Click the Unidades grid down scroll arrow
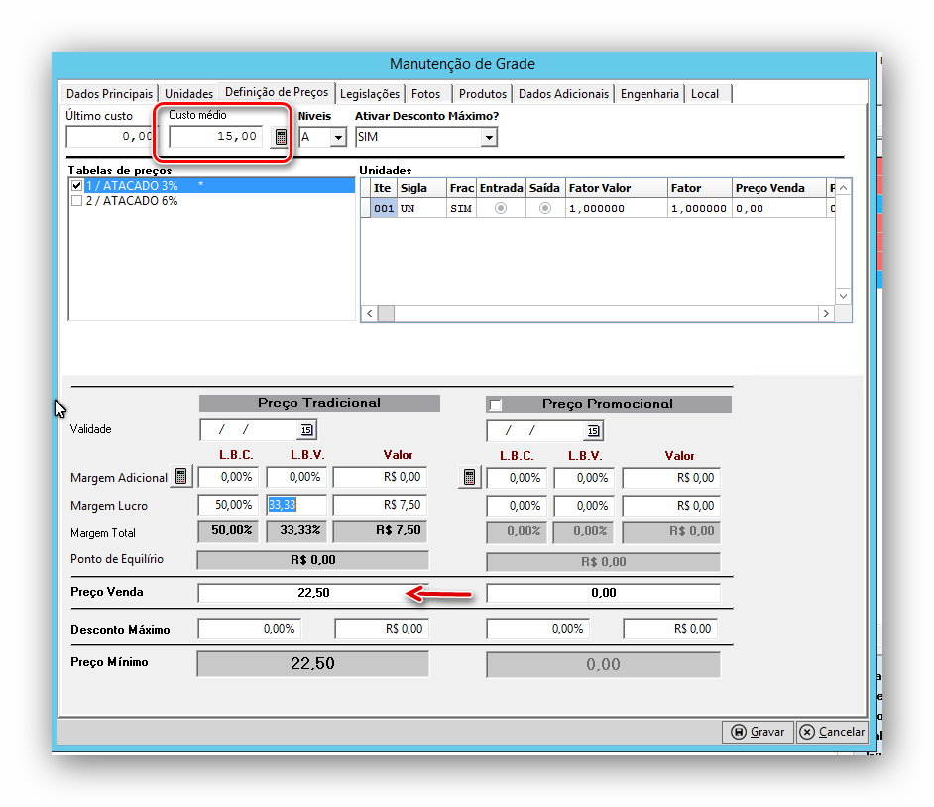934x807 pixels. point(844,296)
